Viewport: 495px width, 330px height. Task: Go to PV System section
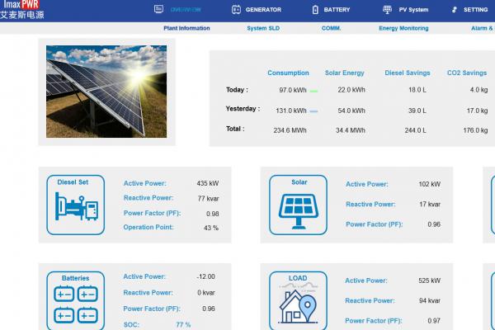point(413,10)
